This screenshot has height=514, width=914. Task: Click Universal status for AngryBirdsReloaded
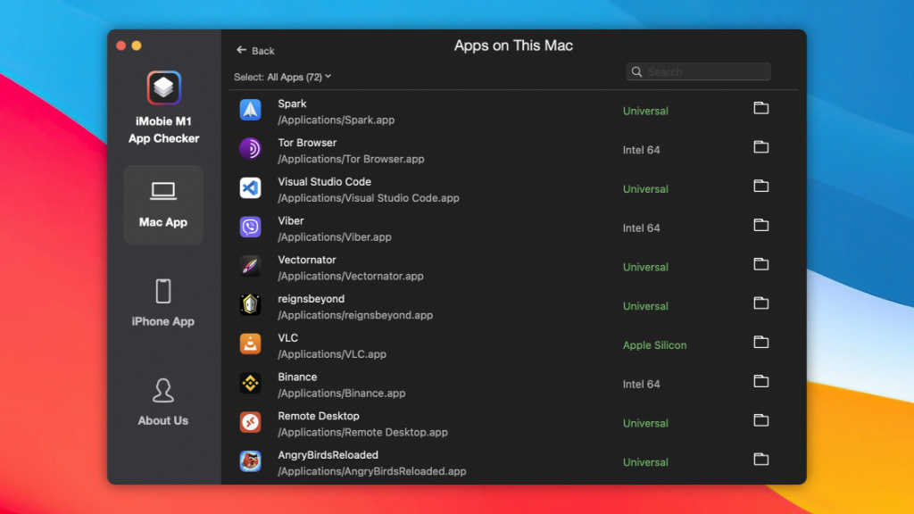tap(645, 462)
